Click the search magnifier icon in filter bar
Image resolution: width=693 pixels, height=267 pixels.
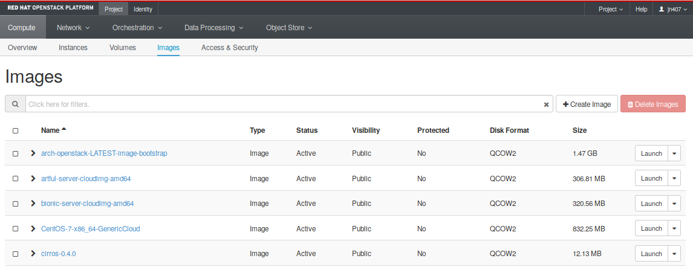click(x=15, y=104)
